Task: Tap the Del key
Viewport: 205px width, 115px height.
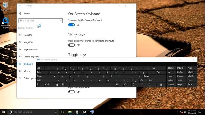Action: 161,72
